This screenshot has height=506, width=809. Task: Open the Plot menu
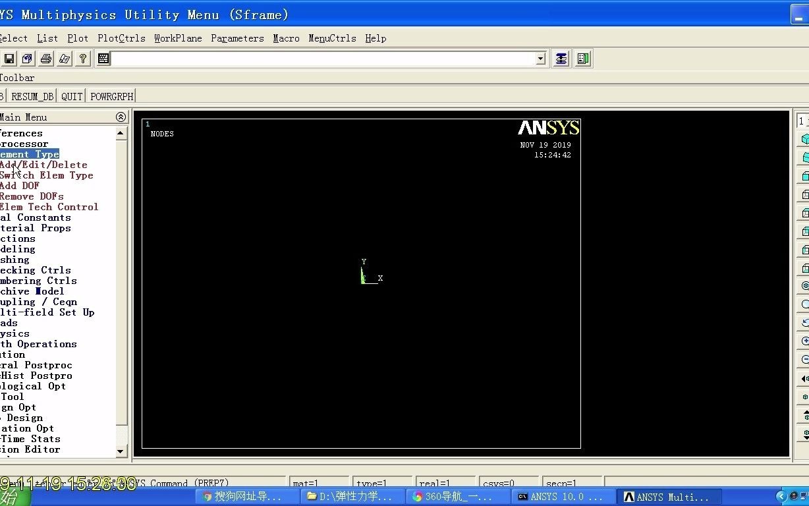pyautogui.click(x=77, y=38)
